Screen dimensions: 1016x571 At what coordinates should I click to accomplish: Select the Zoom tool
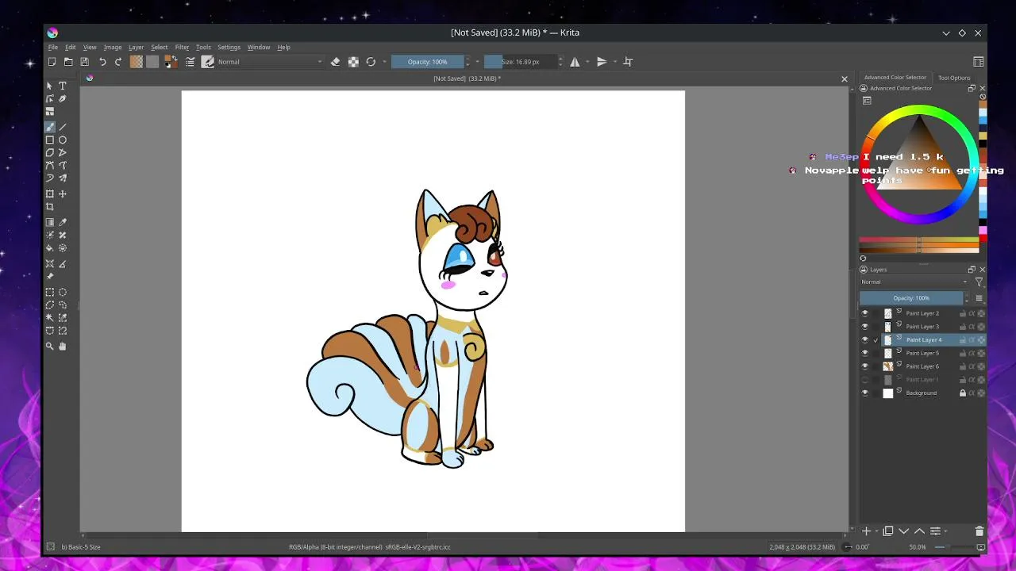click(x=50, y=346)
